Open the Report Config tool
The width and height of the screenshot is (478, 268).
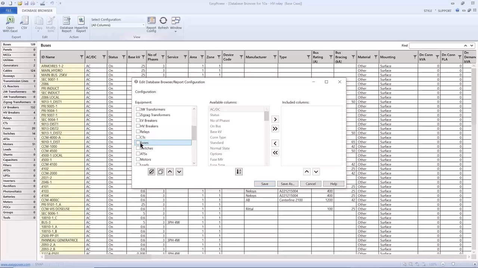tap(151, 25)
